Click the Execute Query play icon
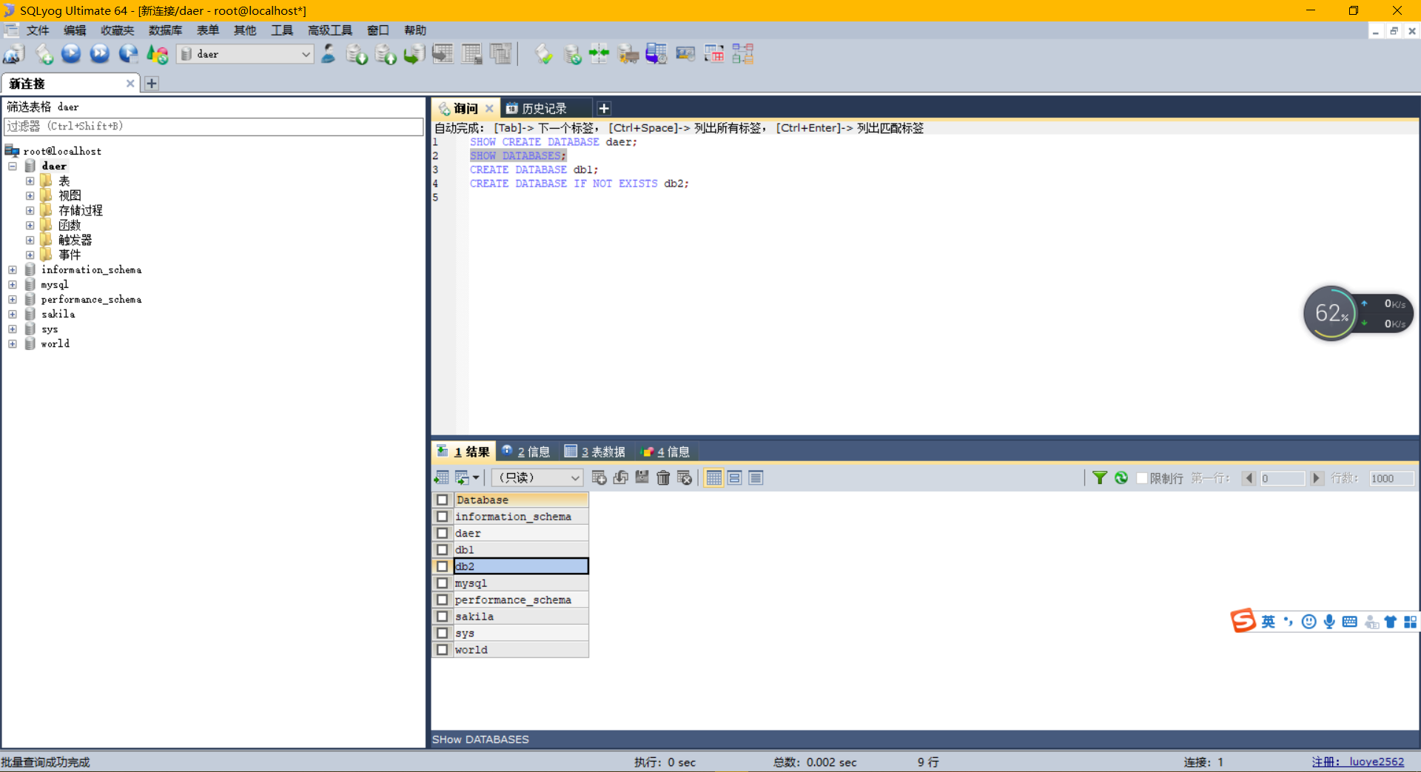 [x=71, y=54]
